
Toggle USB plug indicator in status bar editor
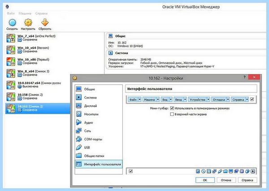pyautogui.click(x=220, y=171)
